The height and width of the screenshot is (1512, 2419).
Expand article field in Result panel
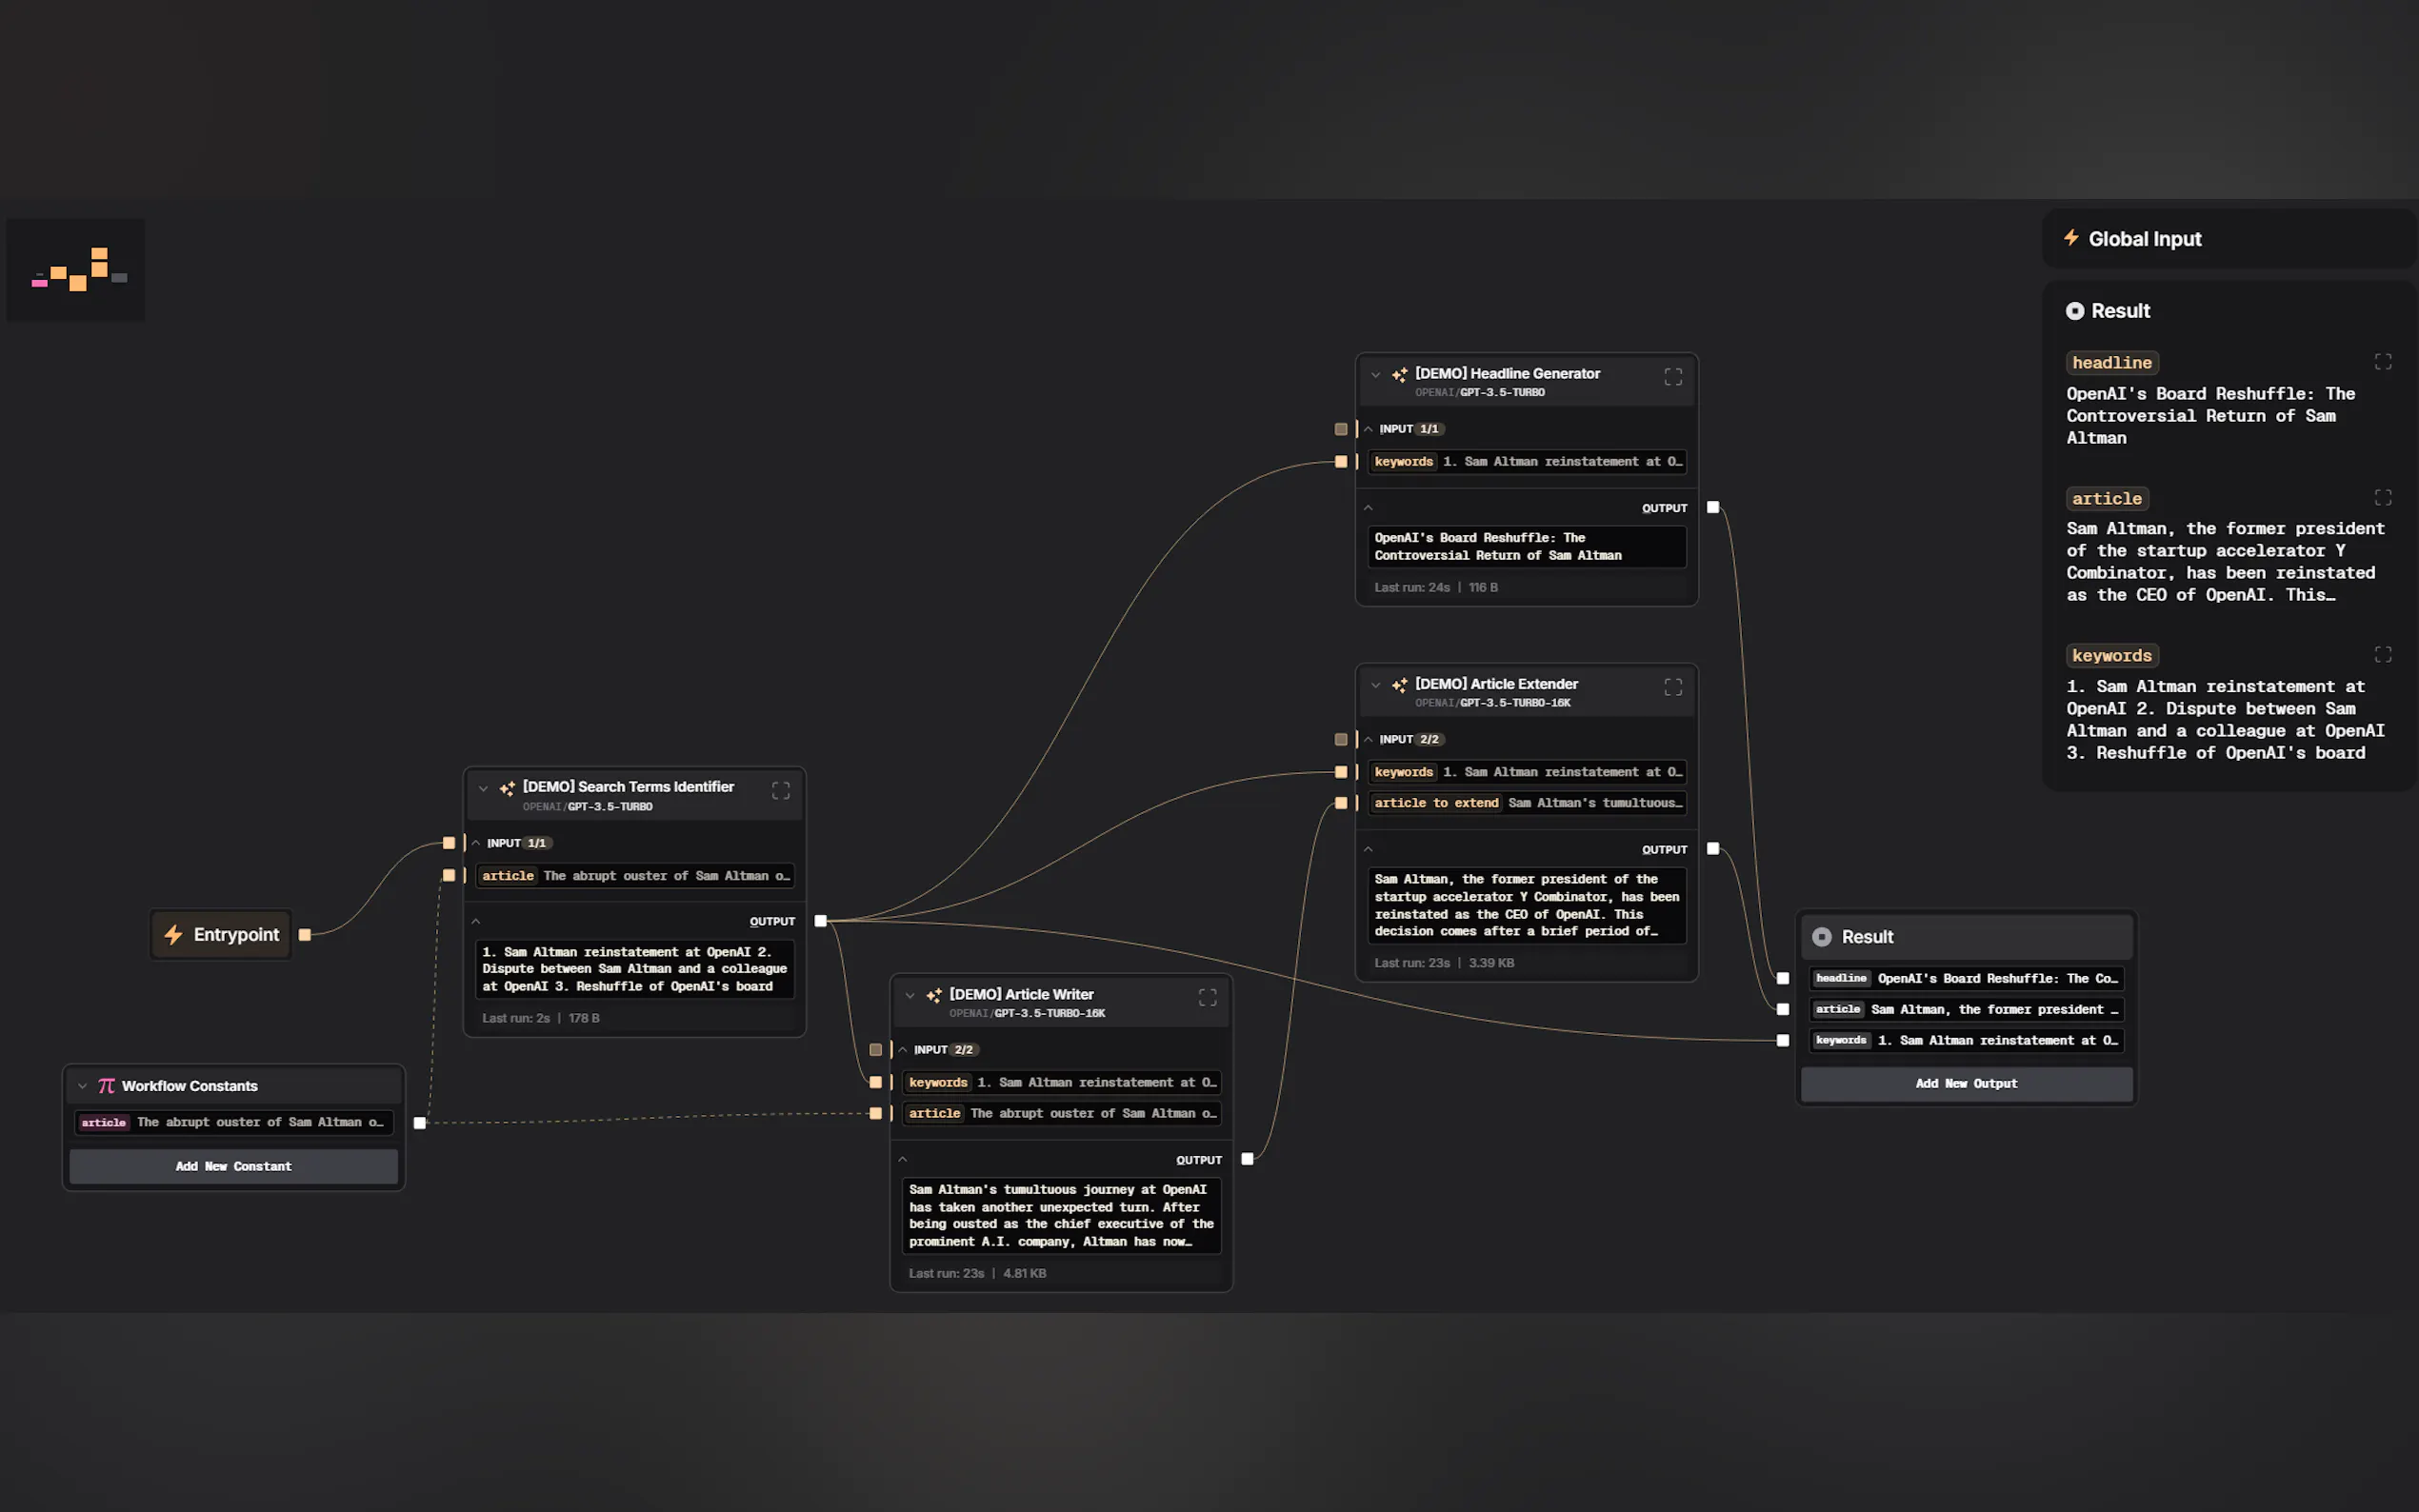2382,498
